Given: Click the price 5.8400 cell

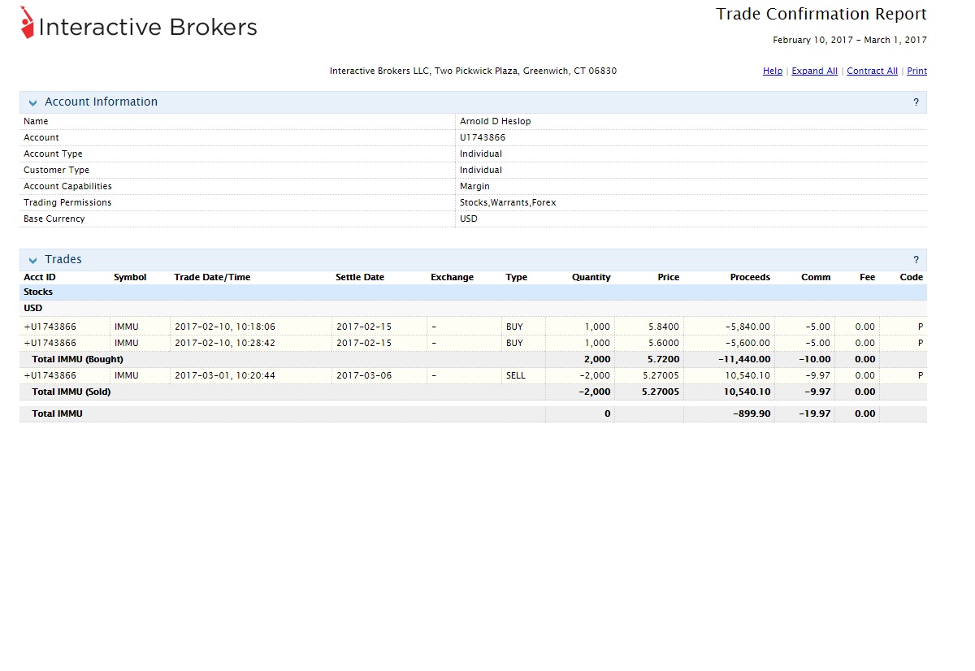Looking at the screenshot, I should click(x=664, y=327).
